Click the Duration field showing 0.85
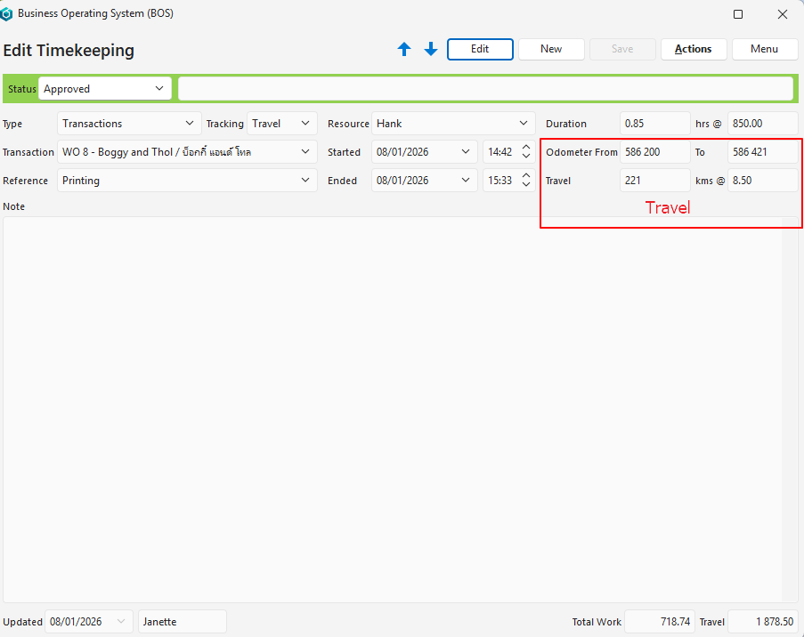 pos(654,124)
